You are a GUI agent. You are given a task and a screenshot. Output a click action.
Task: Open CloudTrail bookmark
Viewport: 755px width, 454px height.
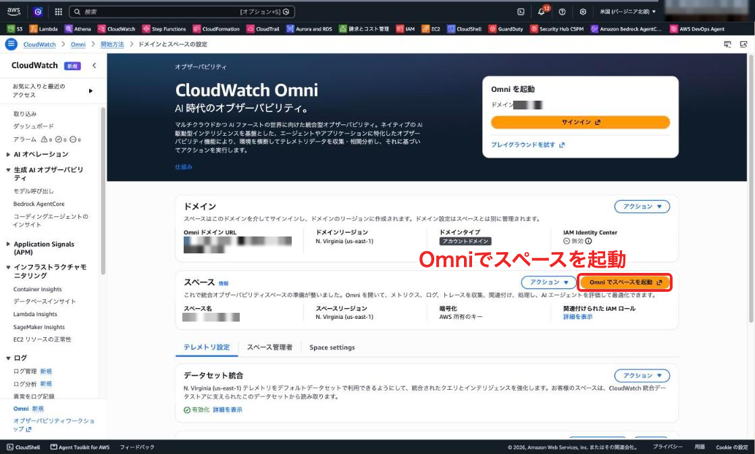point(263,29)
